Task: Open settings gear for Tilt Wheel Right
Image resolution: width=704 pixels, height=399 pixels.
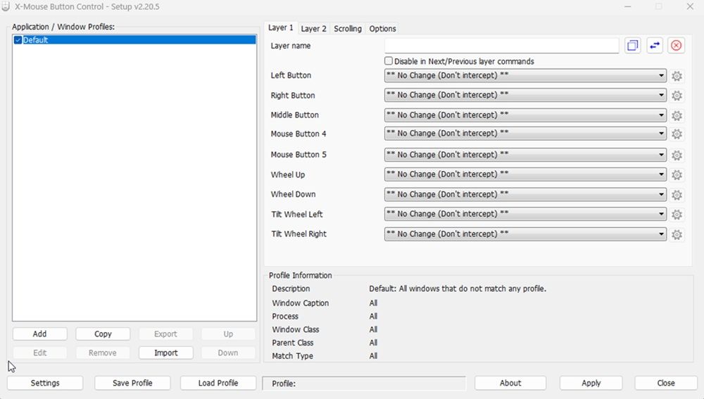Action: 677,234
